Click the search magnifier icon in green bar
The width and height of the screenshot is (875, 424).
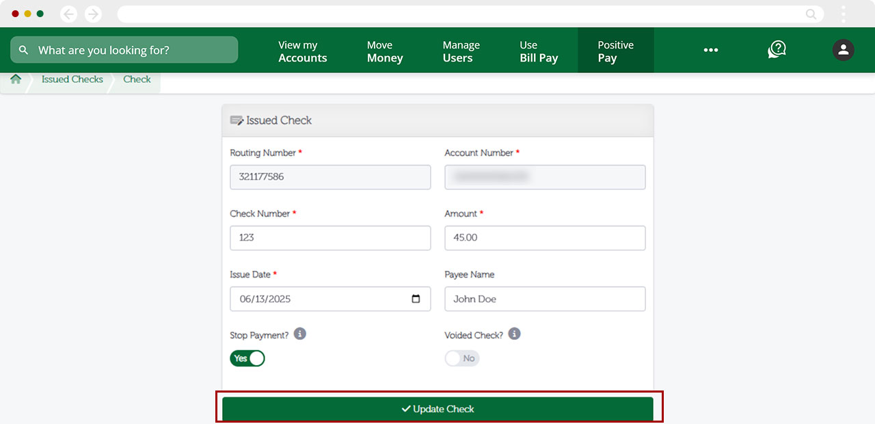click(24, 50)
